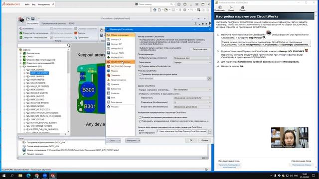319x179 pixels.
Task: Collapse Components (551) tree node
Action: click(x=20, y=66)
